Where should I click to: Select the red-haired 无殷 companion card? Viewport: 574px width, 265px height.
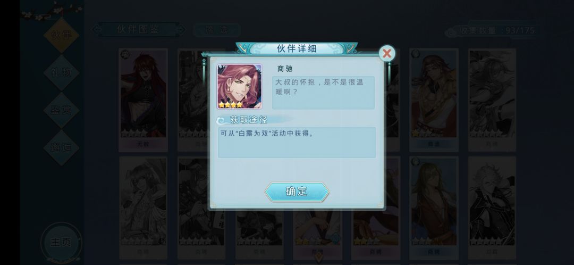pyautogui.click(x=143, y=100)
